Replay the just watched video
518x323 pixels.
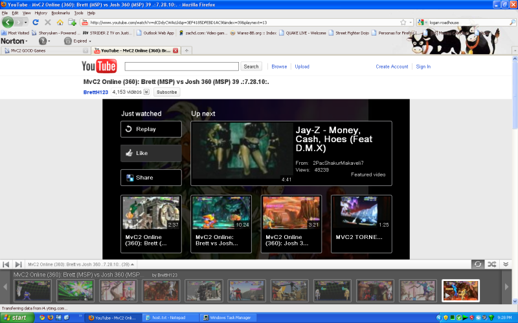pyautogui.click(x=151, y=129)
